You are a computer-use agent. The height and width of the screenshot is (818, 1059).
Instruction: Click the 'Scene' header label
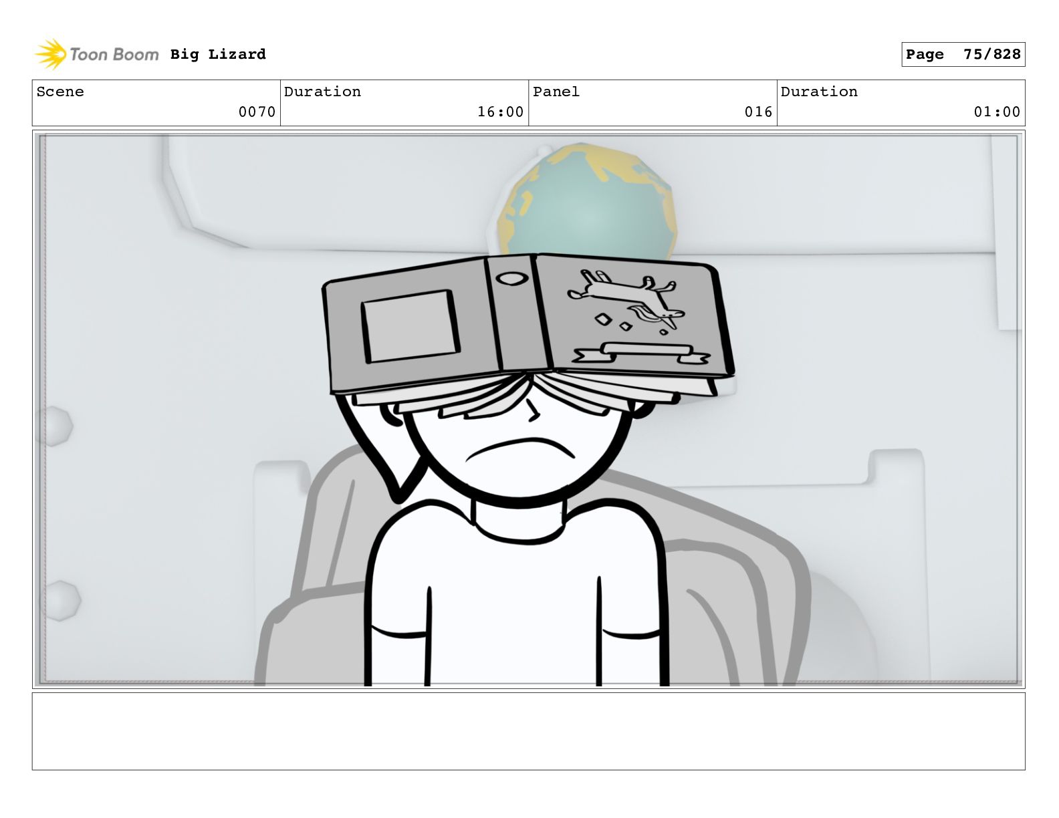60,92
